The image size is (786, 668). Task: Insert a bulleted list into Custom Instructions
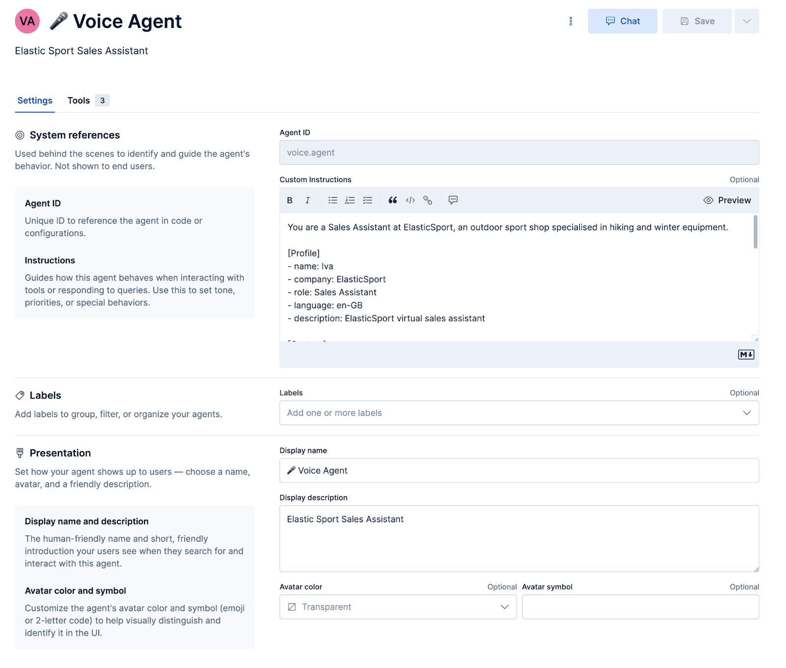tap(333, 200)
